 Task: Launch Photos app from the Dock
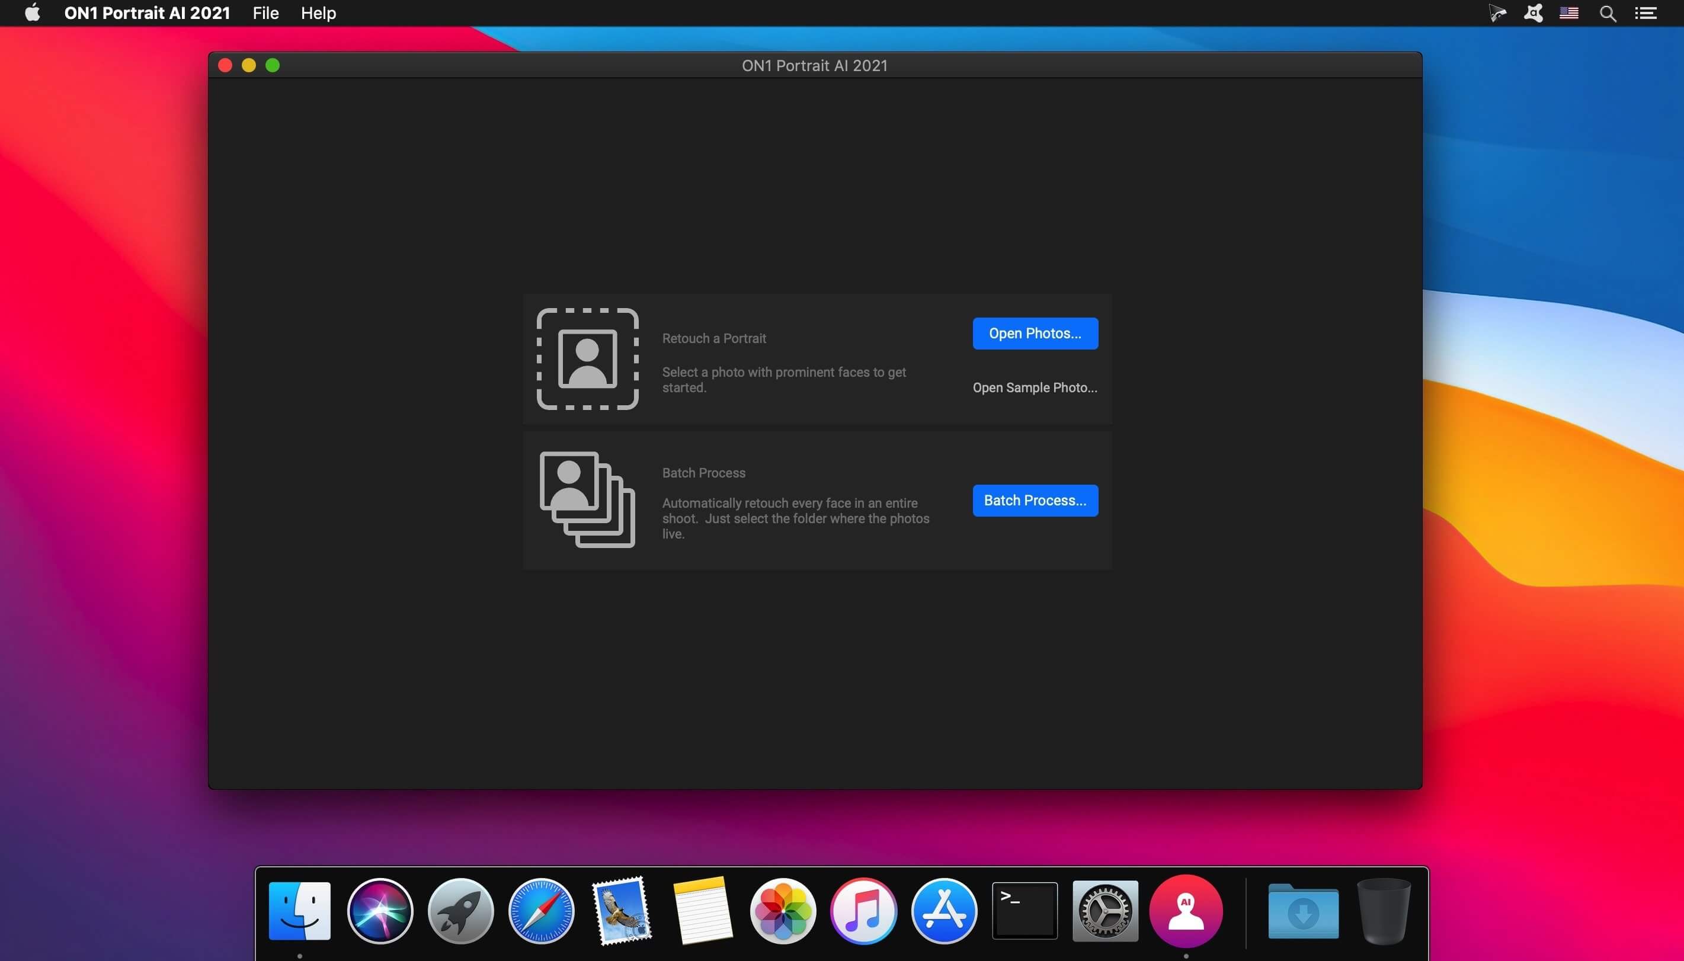coord(783,911)
